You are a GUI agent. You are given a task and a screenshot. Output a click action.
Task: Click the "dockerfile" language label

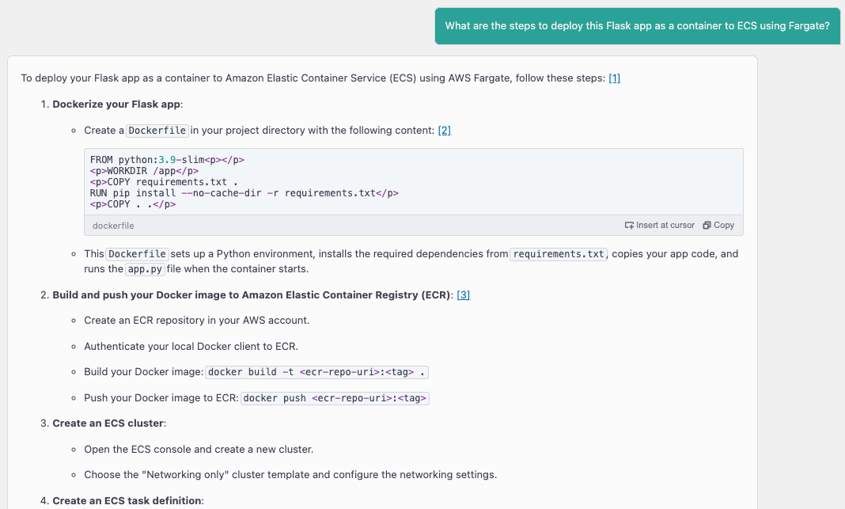click(113, 226)
